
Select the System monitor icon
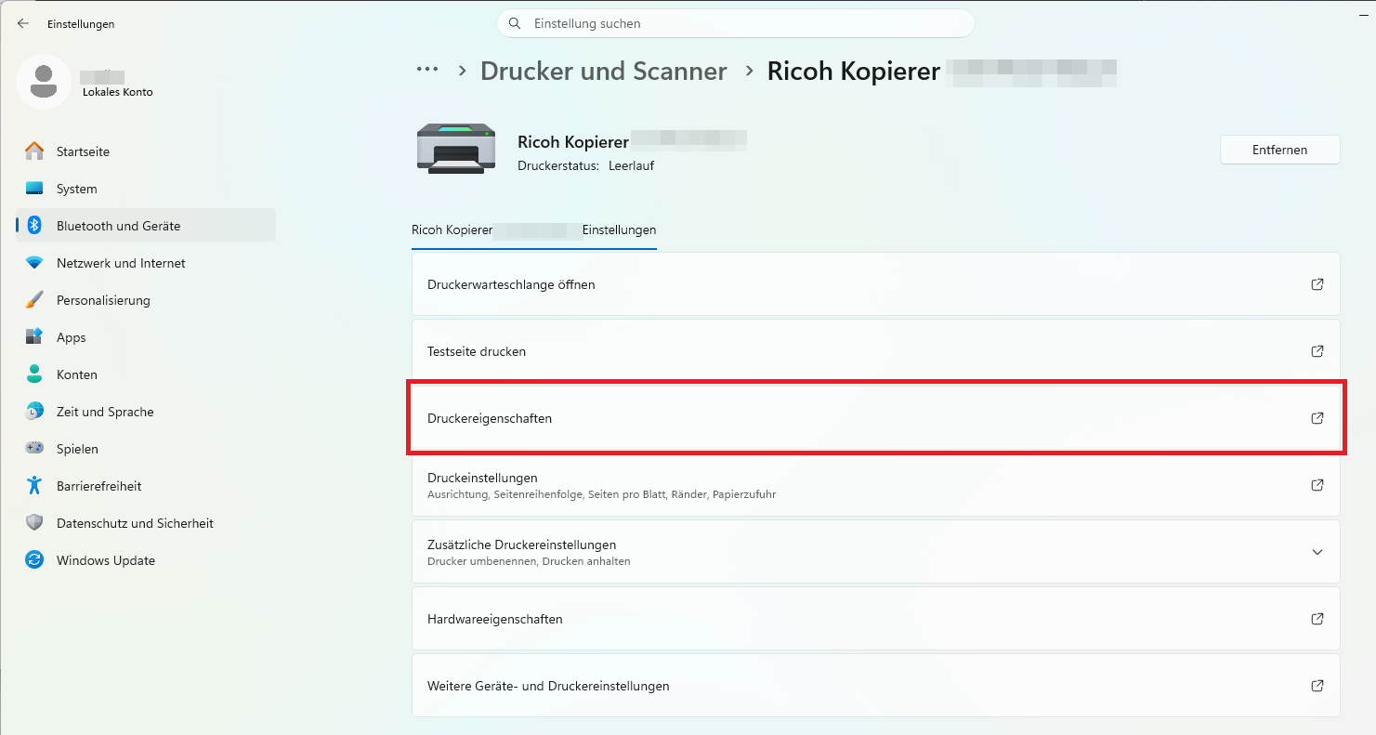point(34,189)
